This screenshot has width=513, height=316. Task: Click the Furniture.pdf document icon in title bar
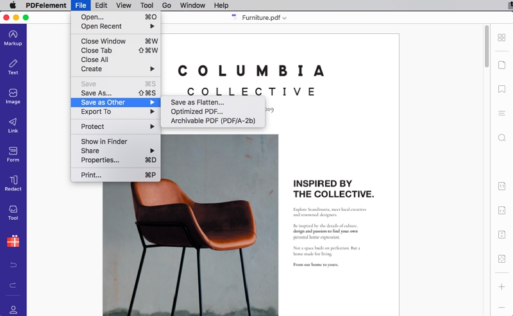click(x=234, y=17)
